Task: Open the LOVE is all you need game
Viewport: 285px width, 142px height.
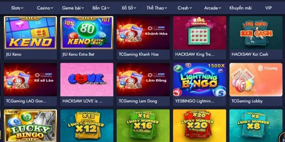Action: 87,80
